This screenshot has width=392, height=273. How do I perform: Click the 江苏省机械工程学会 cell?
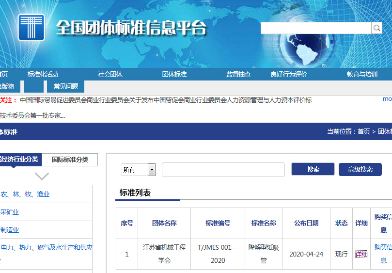coord(164,254)
